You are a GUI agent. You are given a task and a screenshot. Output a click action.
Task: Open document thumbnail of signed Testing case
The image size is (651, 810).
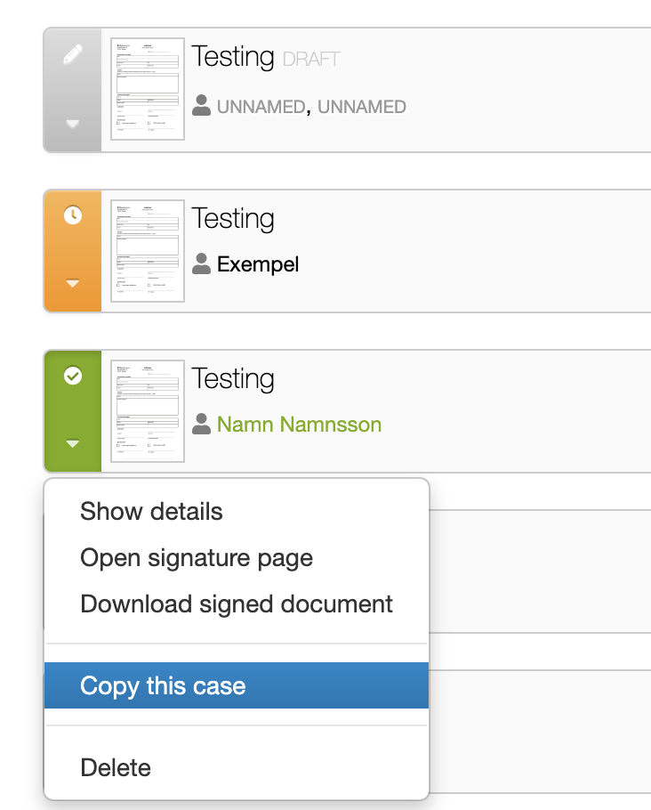[x=148, y=411]
